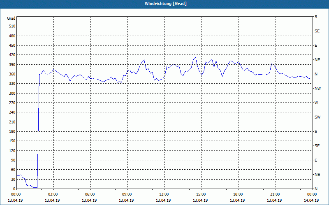
Task: Select the 180 axis value
Action: click(x=12, y=132)
